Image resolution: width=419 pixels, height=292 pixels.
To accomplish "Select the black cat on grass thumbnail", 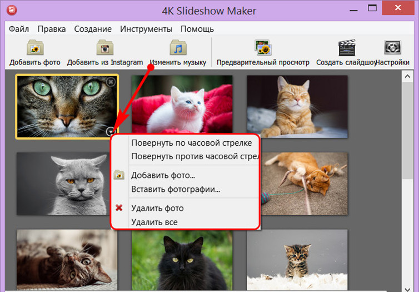I will [x=182, y=261].
